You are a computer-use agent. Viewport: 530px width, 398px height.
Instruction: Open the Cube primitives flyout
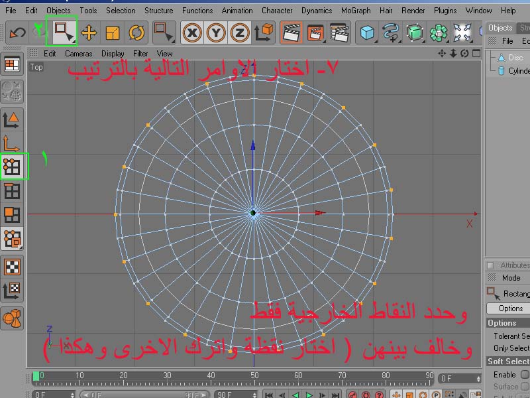tap(367, 33)
